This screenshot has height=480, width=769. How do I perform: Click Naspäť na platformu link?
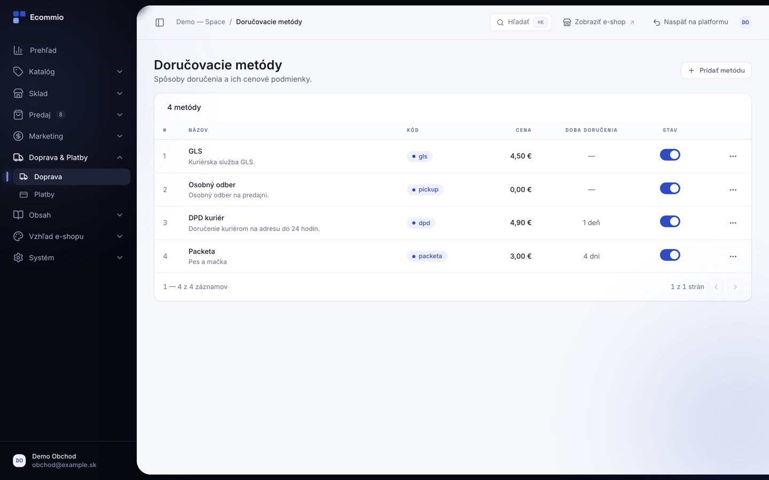click(x=690, y=22)
